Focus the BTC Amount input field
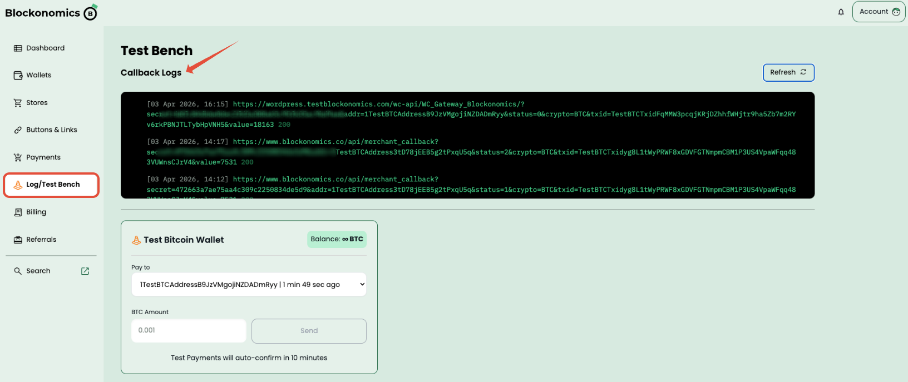 click(189, 330)
